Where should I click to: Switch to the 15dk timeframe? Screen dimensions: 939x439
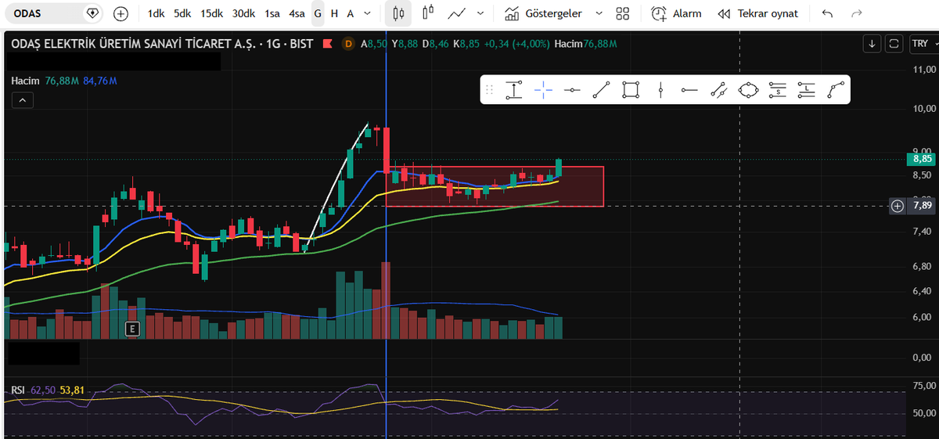[x=211, y=13]
